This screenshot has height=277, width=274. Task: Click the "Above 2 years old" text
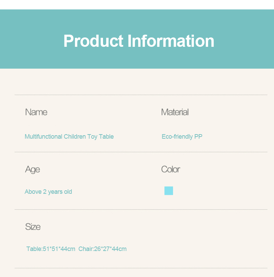click(48, 192)
